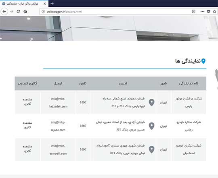Open gallery link in esmaeili row
This screenshot has height=178, width=218.
click(27, 149)
